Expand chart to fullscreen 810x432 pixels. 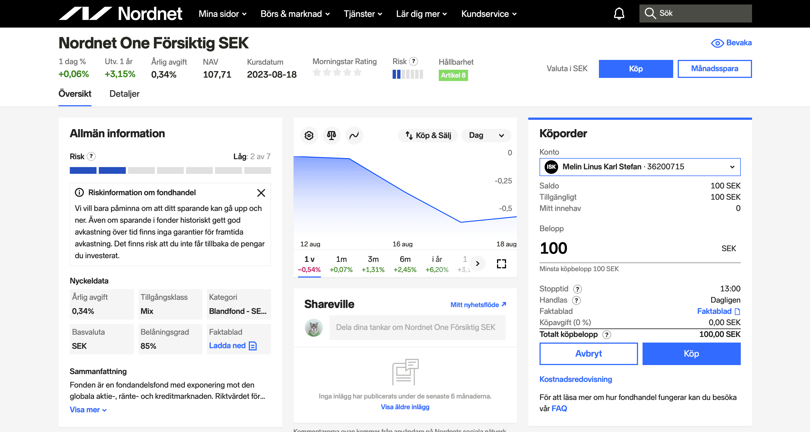(501, 264)
